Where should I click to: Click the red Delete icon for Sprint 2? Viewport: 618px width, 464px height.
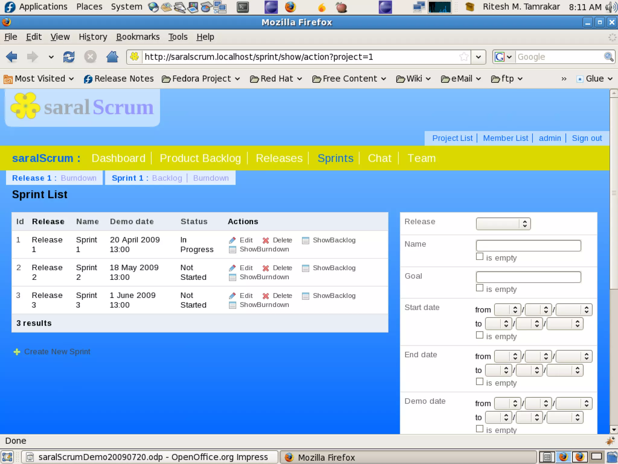pos(266,268)
